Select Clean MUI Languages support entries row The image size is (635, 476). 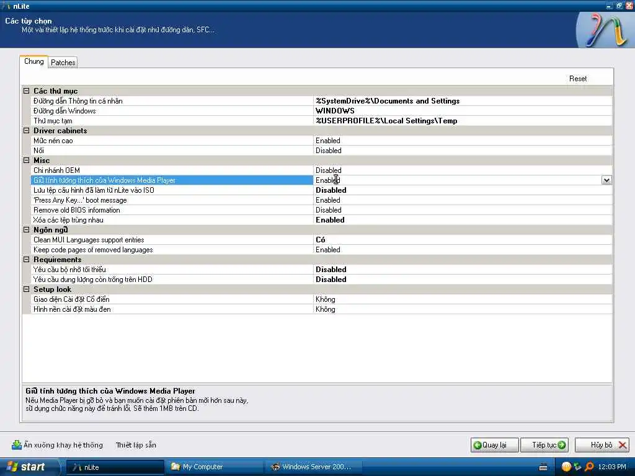(172, 240)
